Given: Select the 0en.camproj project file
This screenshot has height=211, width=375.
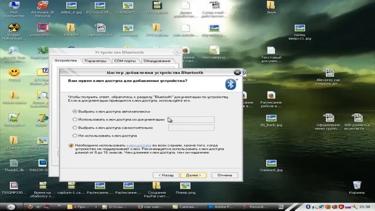Looking at the screenshot, I should [214, 53].
